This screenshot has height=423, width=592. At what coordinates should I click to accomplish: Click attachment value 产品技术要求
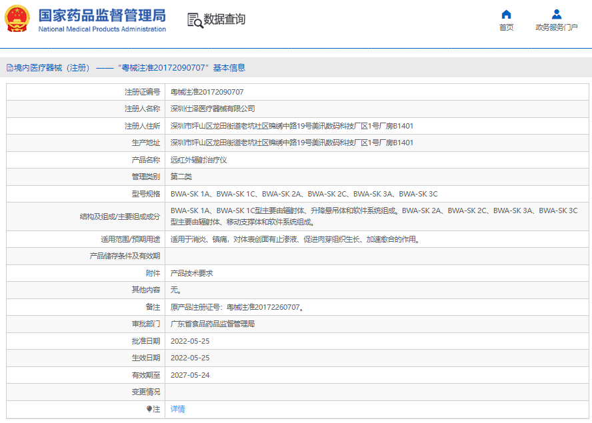191,273
